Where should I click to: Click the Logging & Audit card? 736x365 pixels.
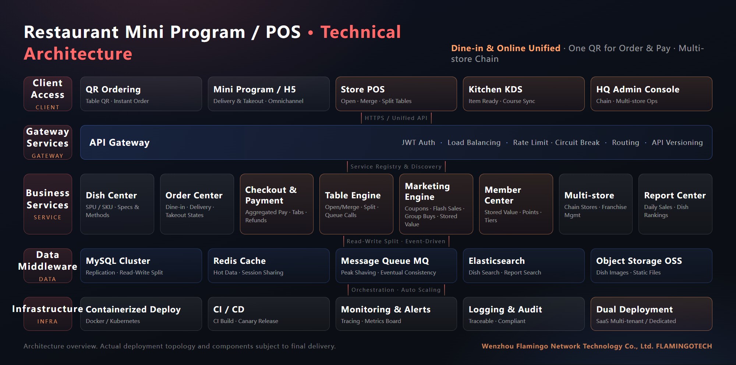[x=524, y=314]
